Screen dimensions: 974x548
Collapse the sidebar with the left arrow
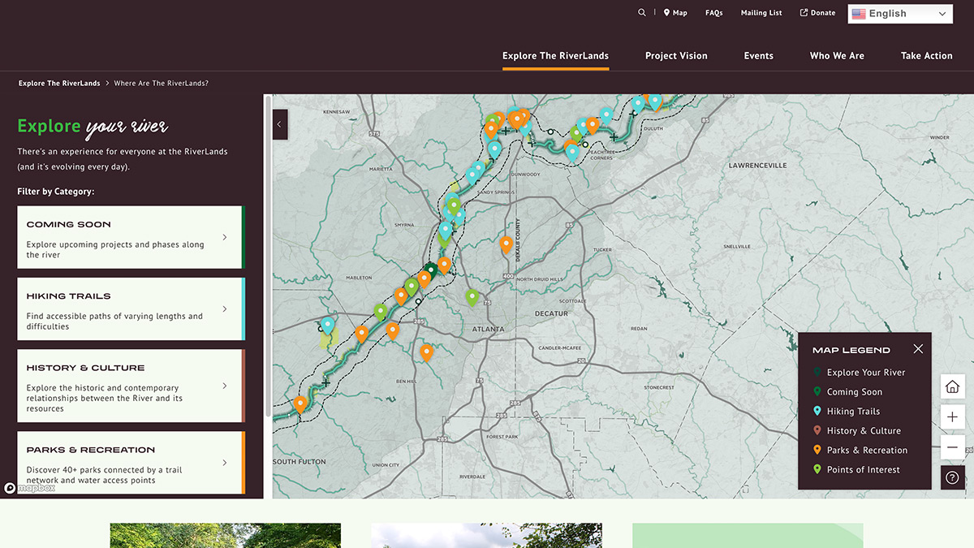tap(279, 124)
